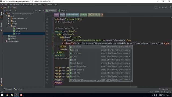Choose alert-dismissible from autocomplete list

point(100,67)
